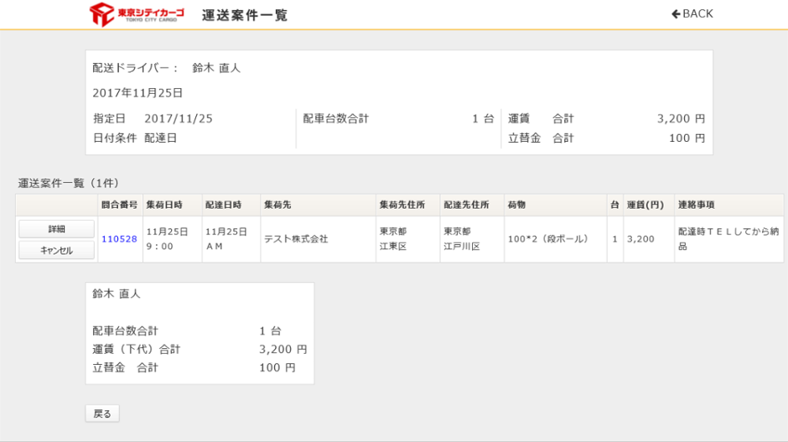Screen dimensions: 788x442
Task: Open reference number link 110528
Action: (x=119, y=239)
